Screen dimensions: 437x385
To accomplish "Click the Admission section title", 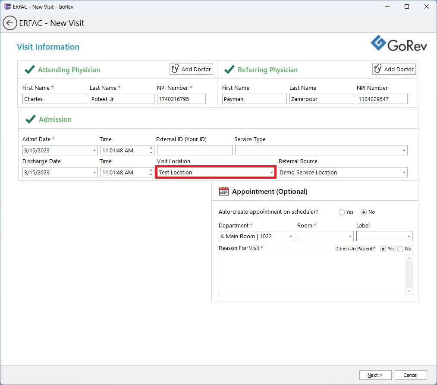I will [55, 119].
